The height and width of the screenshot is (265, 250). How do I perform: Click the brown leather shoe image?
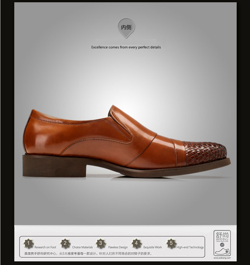127,141
